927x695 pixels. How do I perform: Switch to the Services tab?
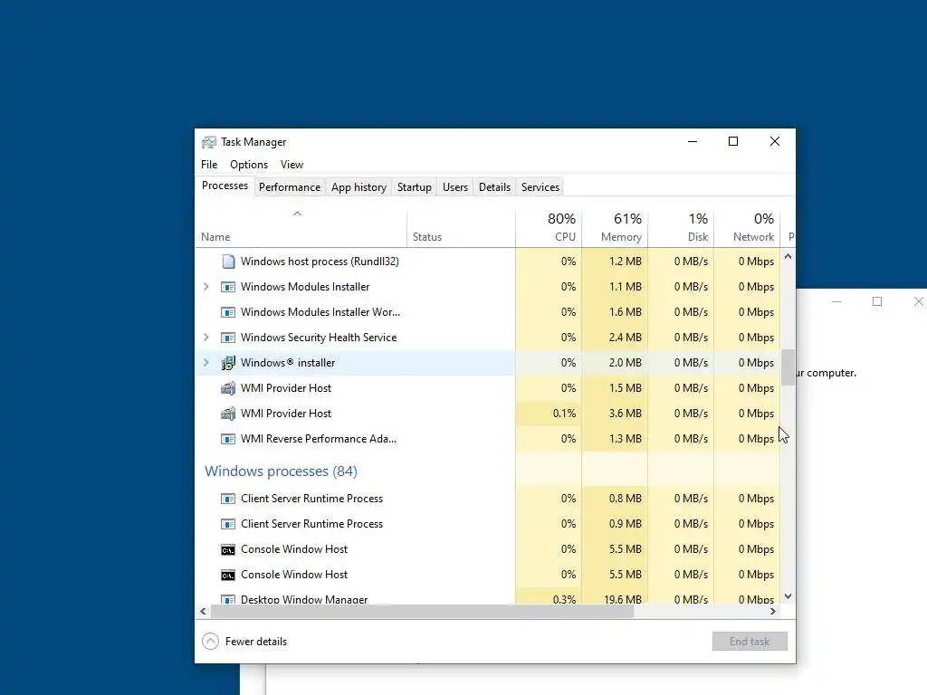540,186
